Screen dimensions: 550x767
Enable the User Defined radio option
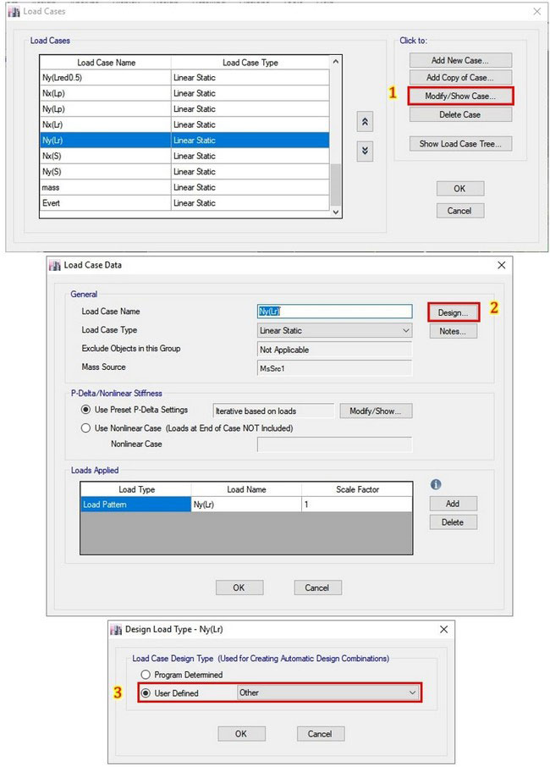coord(146,693)
